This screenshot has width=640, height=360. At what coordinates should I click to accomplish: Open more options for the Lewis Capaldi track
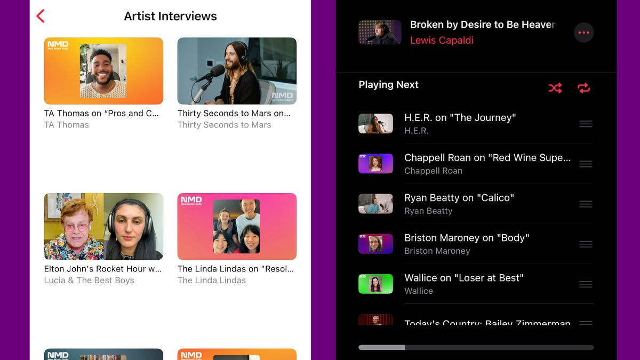(x=583, y=32)
